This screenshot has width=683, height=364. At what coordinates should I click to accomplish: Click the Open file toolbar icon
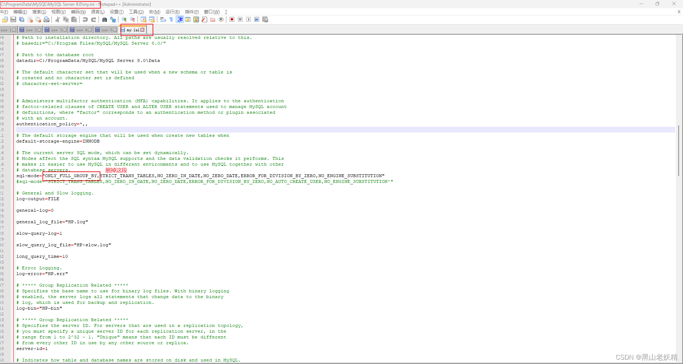pyautogui.click(x=5, y=19)
